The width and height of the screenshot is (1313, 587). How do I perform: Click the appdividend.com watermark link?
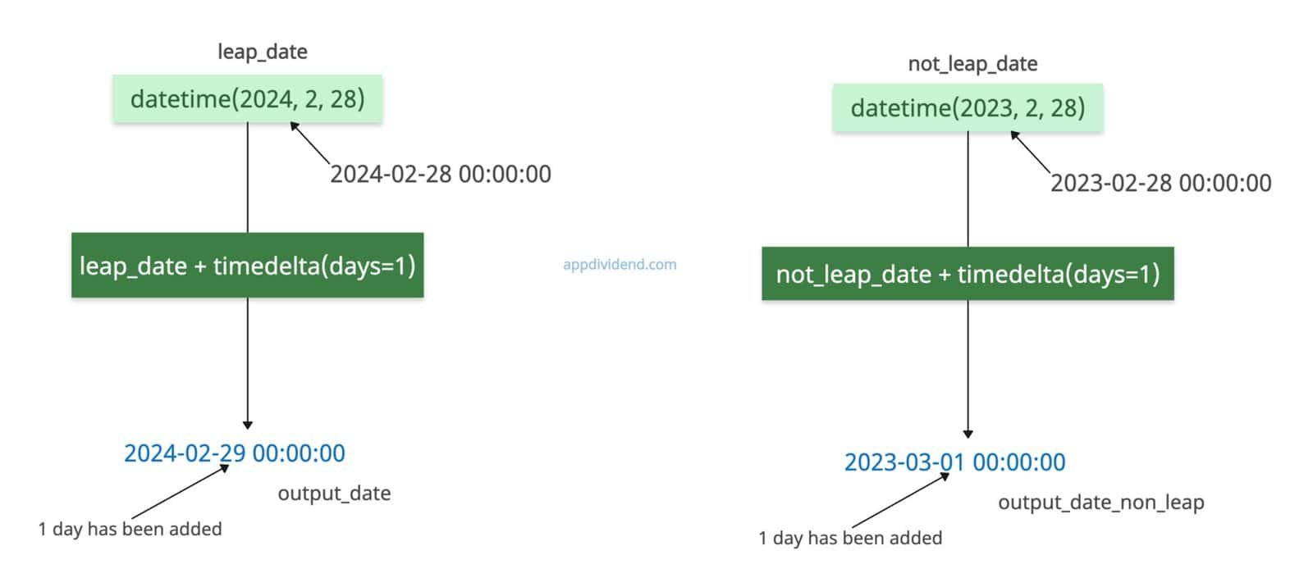click(620, 265)
